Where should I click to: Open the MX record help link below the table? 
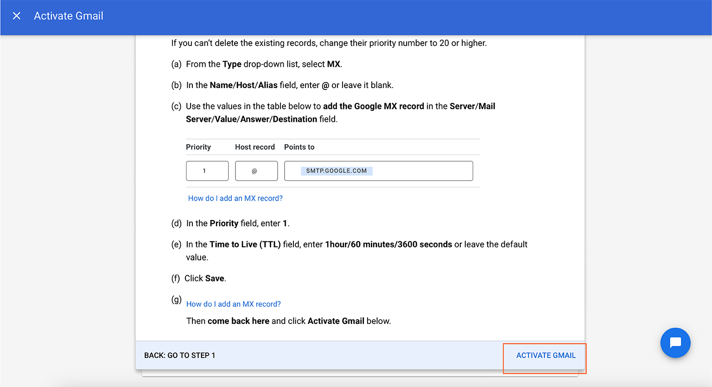coord(235,198)
